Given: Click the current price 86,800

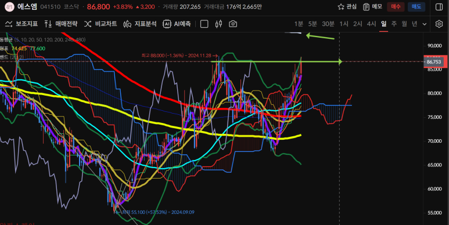Looking at the screenshot, I should click(98, 7).
